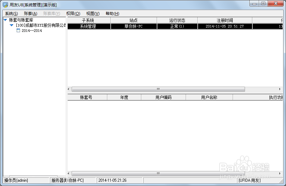Viewport: 286px width, 186px height.
Task: Click the 2014-11-05 20:51:27 registration time cell
Action: [x=225, y=26]
